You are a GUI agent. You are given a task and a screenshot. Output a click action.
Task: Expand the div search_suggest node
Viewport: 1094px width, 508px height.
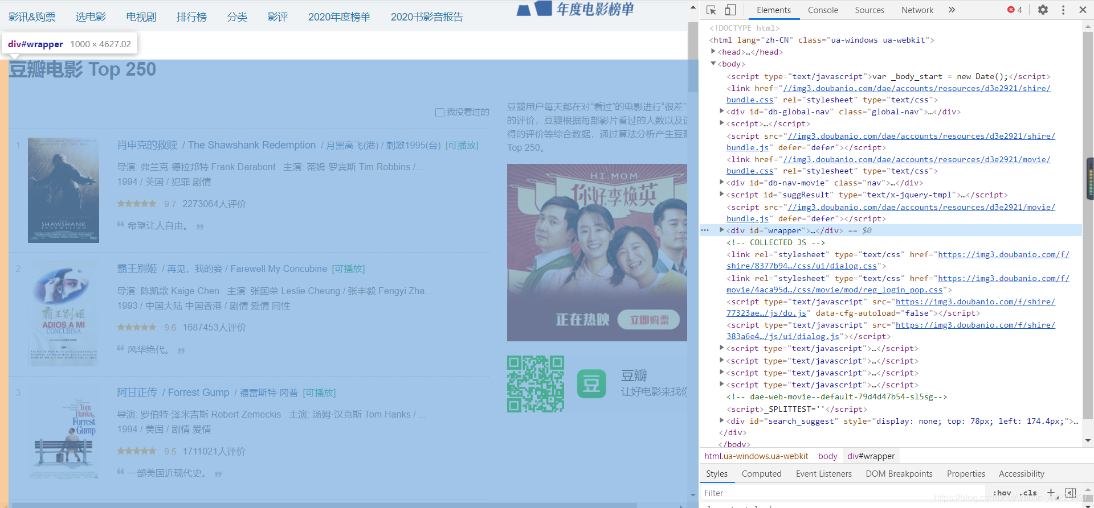pyautogui.click(x=722, y=420)
